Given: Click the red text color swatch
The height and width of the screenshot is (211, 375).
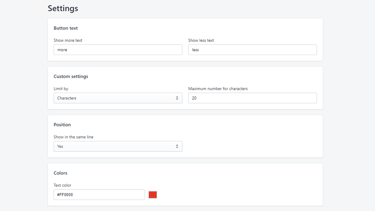Looking at the screenshot, I should click(x=153, y=195).
